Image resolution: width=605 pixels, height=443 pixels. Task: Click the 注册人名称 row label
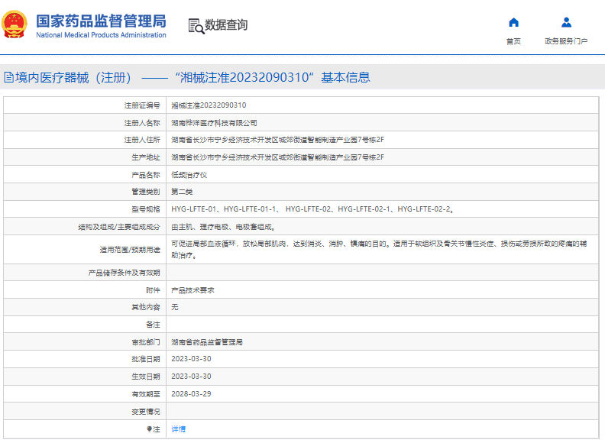pos(142,123)
